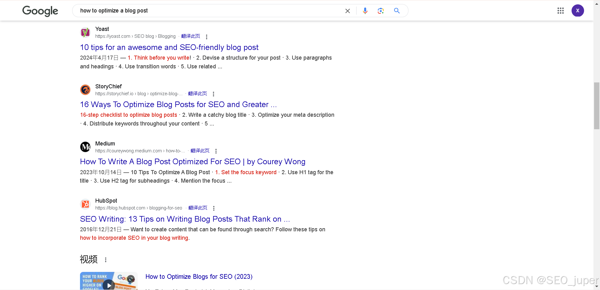
Task: Translate the Yoast result page (翻译此页)
Action: tap(191, 36)
